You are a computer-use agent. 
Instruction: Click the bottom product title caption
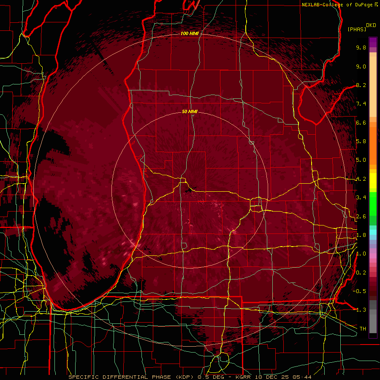point(190,377)
